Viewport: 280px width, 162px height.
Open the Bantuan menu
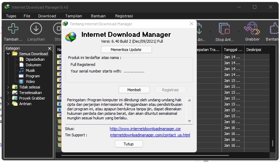98,16
